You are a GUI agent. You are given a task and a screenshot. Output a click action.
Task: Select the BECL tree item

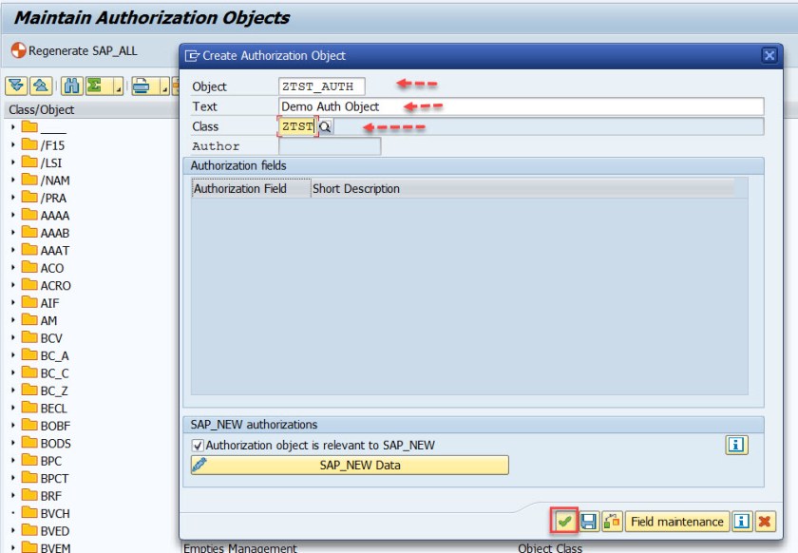pos(53,409)
